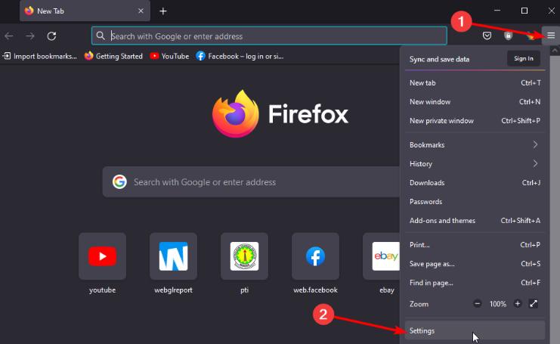Expand the Bookmarks submenu
The height and width of the screenshot is (344, 560).
pyautogui.click(x=475, y=144)
